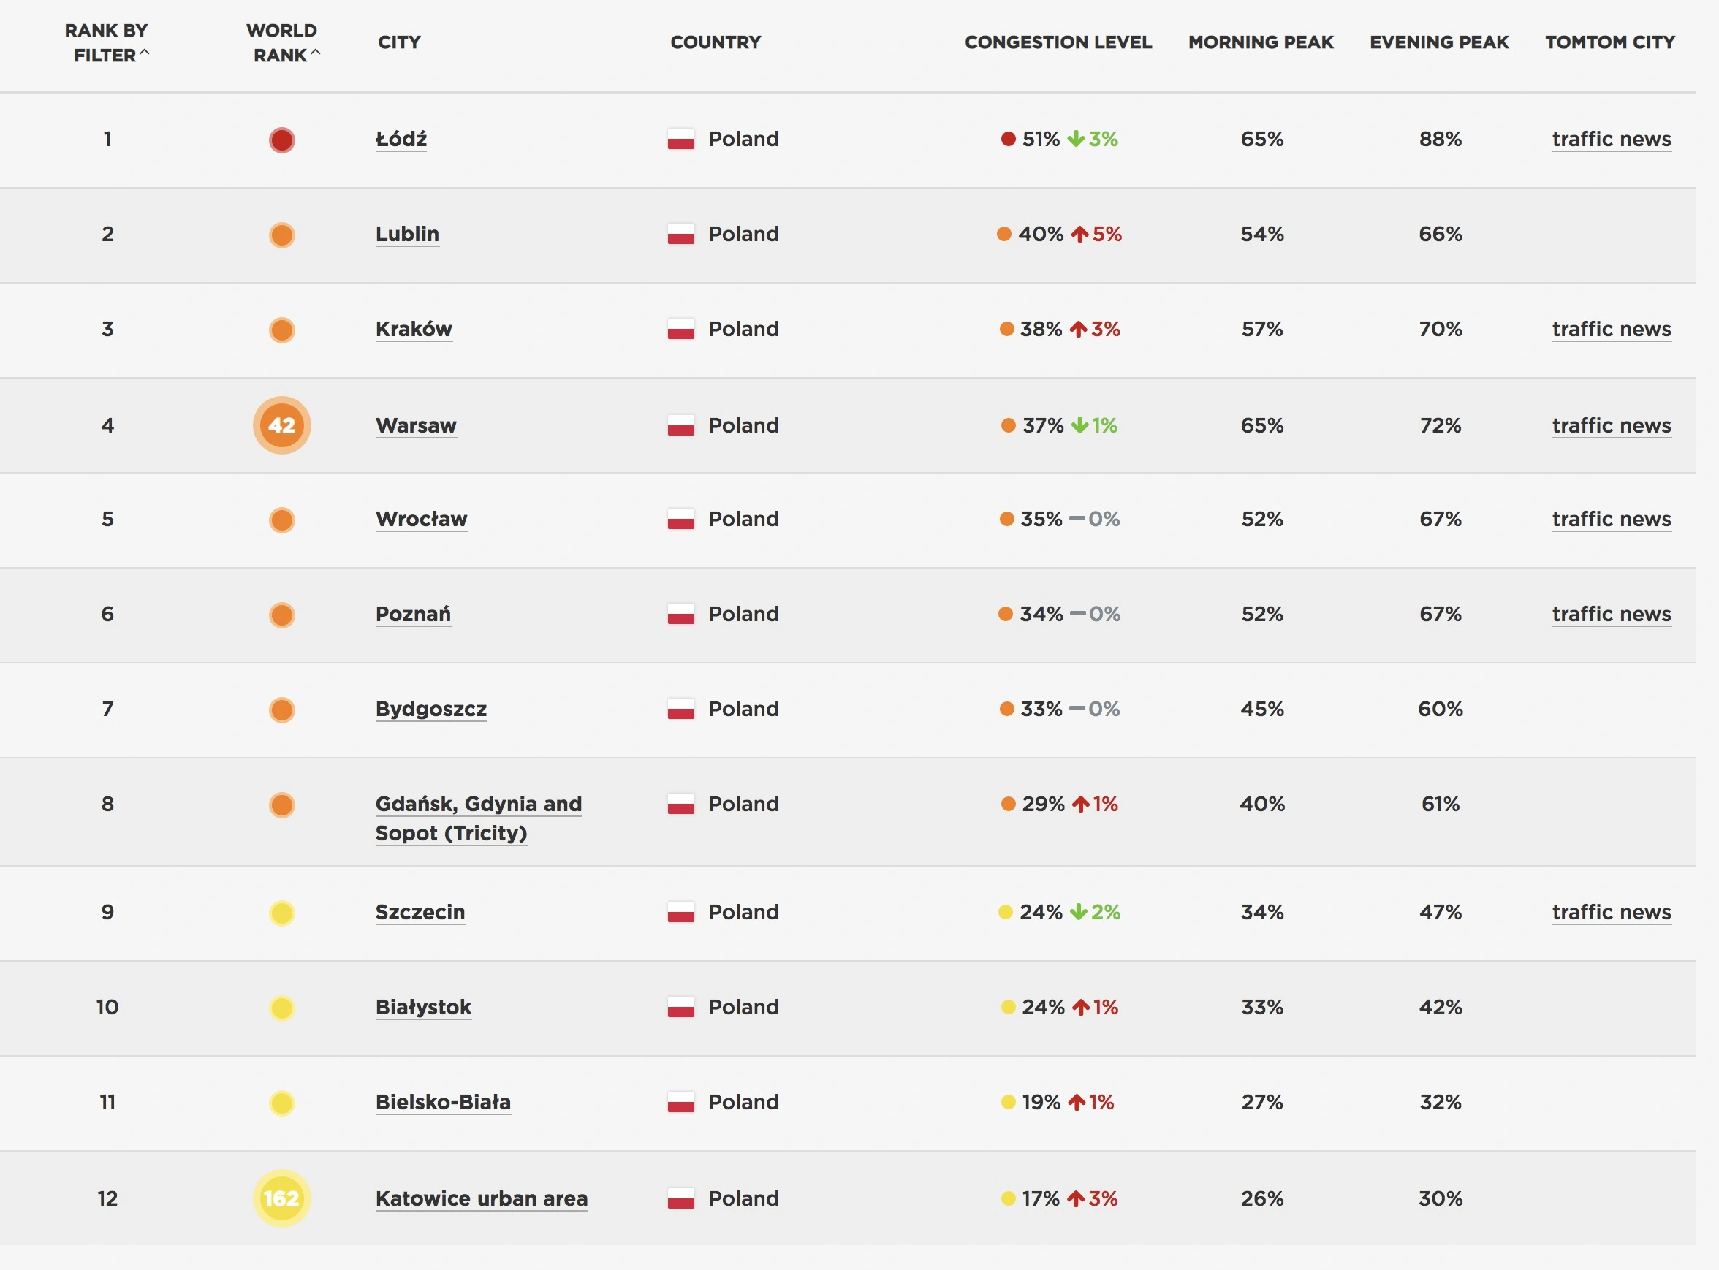1719x1270 pixels.
Task: Click Łódź's red world rank dot
Action: 281,139
